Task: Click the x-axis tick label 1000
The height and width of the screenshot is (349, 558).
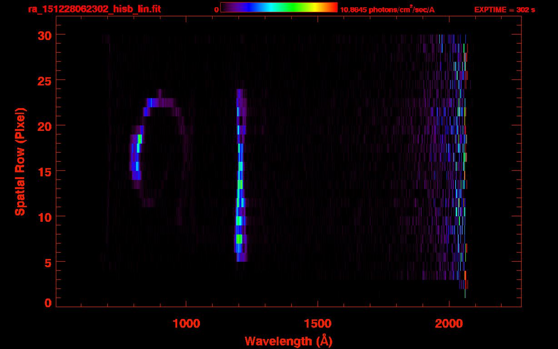Action: click(x=186, y=324)
